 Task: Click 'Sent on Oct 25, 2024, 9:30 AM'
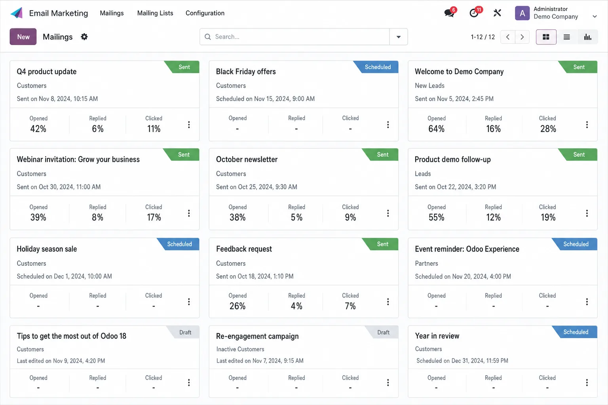(x=256, y=187)
